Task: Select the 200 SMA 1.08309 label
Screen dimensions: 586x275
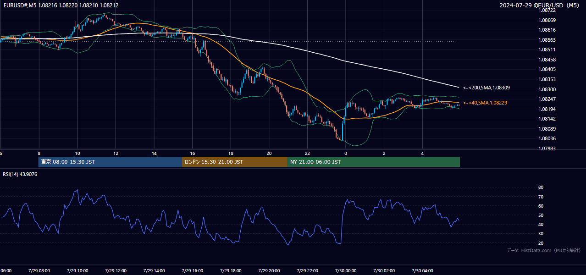Action: [x=486, y=88]
